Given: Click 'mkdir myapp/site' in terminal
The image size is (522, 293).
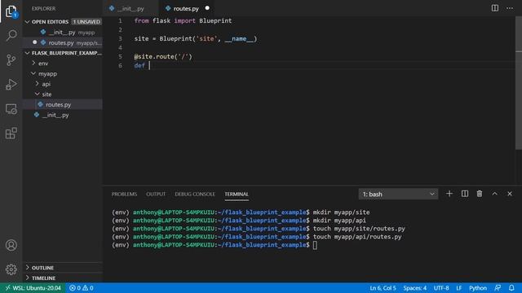Looking at the screenshot, I should coord(341,212).
